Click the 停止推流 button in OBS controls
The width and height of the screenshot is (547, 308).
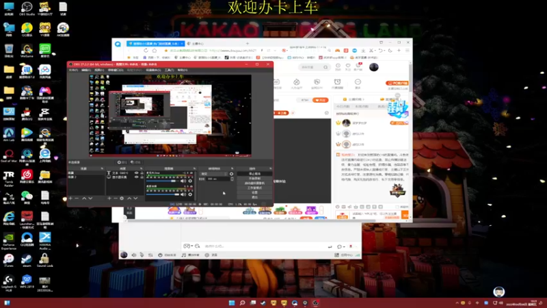pyautogui.click(x=254, y=174)
